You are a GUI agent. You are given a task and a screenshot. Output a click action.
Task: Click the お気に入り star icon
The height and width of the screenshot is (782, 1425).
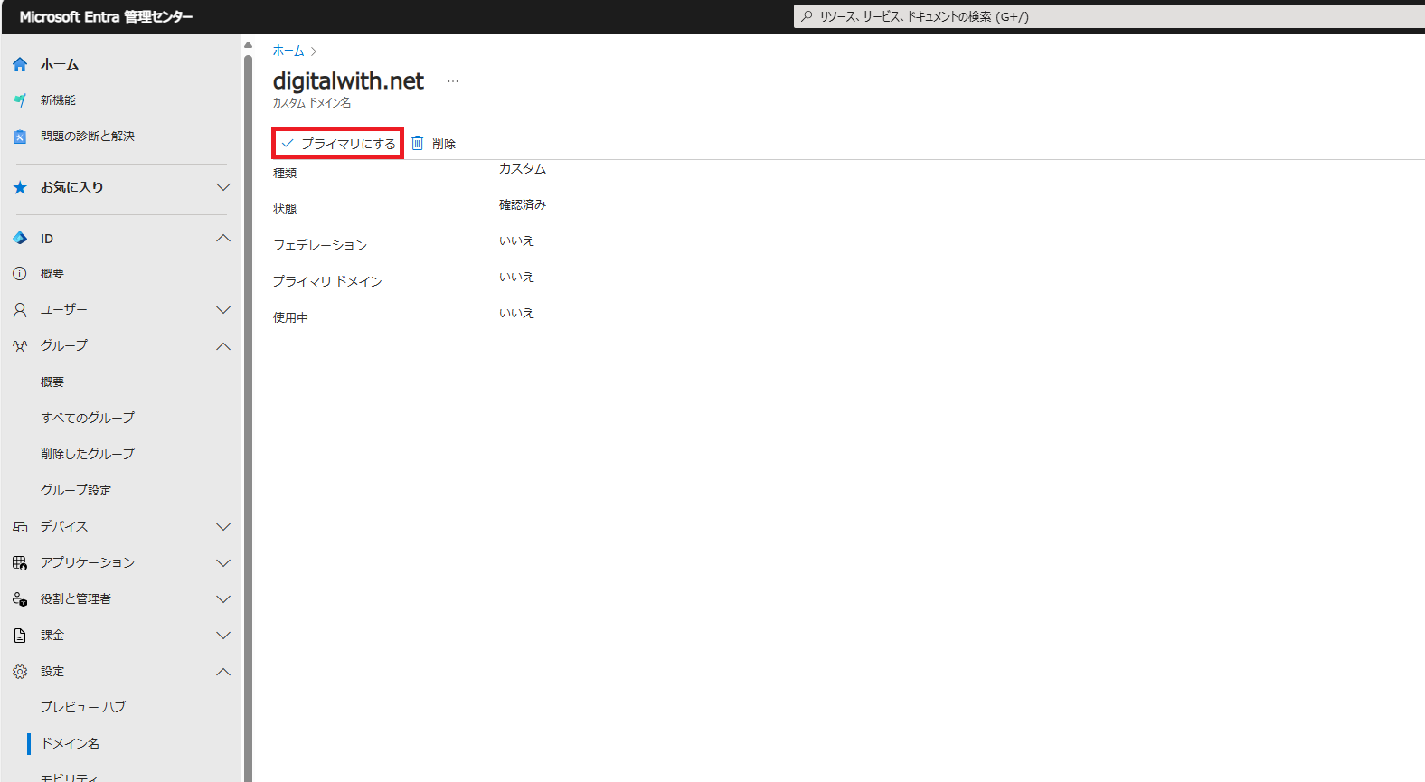coord(20,187)
